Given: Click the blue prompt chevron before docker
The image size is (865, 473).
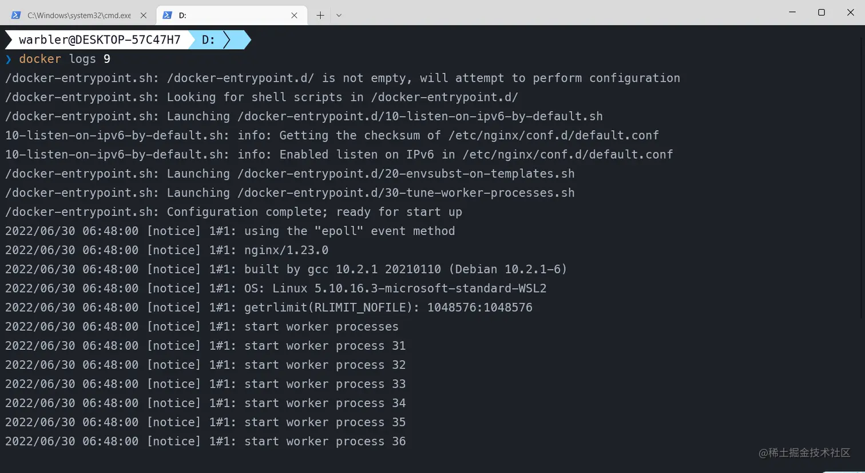Looking at the screenshot, I should click(x=9, y=59).
